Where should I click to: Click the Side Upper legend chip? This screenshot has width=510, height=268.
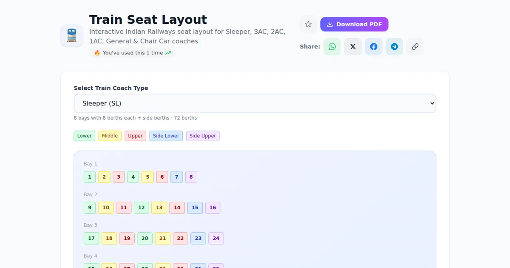[x=203, y=136]
